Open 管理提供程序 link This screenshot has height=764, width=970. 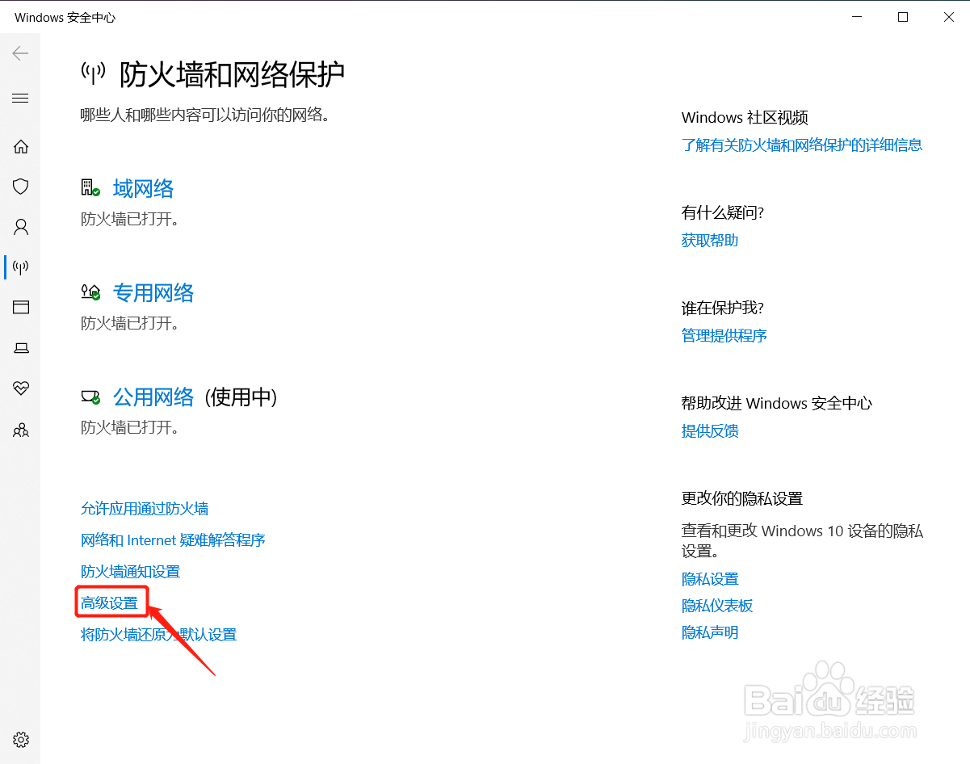coord(724,336)
